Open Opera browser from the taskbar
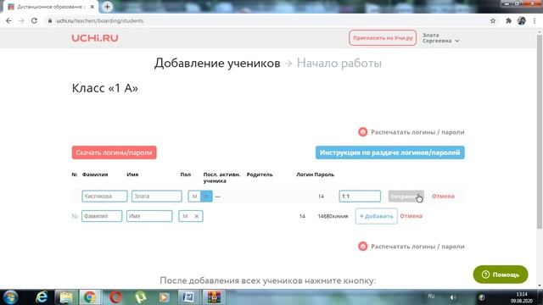543x305 pixels. pos(115,297)
